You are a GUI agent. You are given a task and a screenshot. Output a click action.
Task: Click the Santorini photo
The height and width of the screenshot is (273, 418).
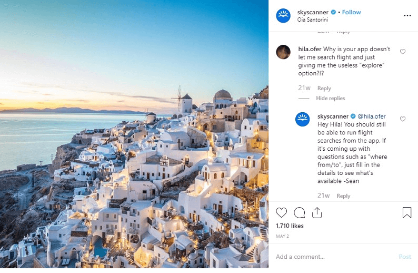tap(134, 134)
